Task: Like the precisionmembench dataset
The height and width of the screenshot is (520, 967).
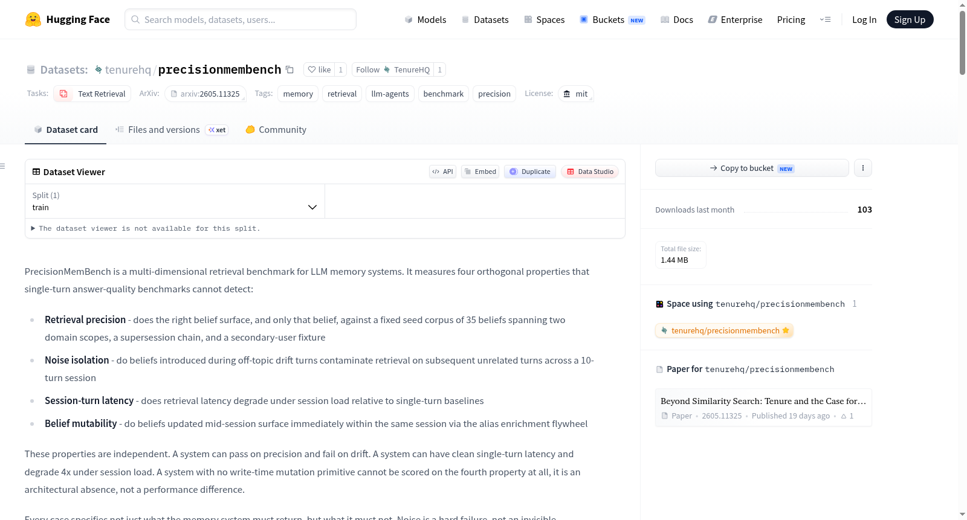Action: [x=319, y=69]
